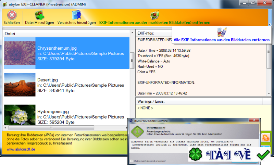This screenshot has height=165, width=274.
Task: Click the file list horizontal scrollbar thumb
Action: coord(51,128)
